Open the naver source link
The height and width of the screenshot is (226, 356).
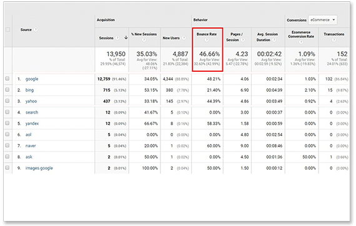[x=31, y=145]
